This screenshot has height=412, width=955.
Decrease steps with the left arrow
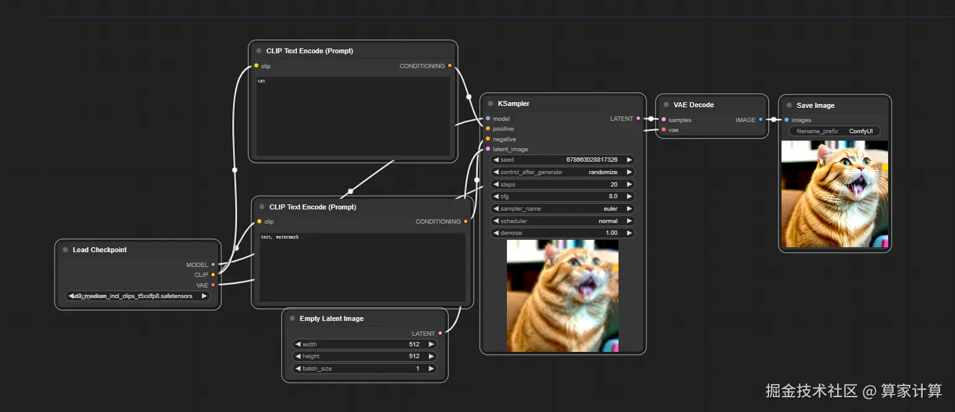496,184
